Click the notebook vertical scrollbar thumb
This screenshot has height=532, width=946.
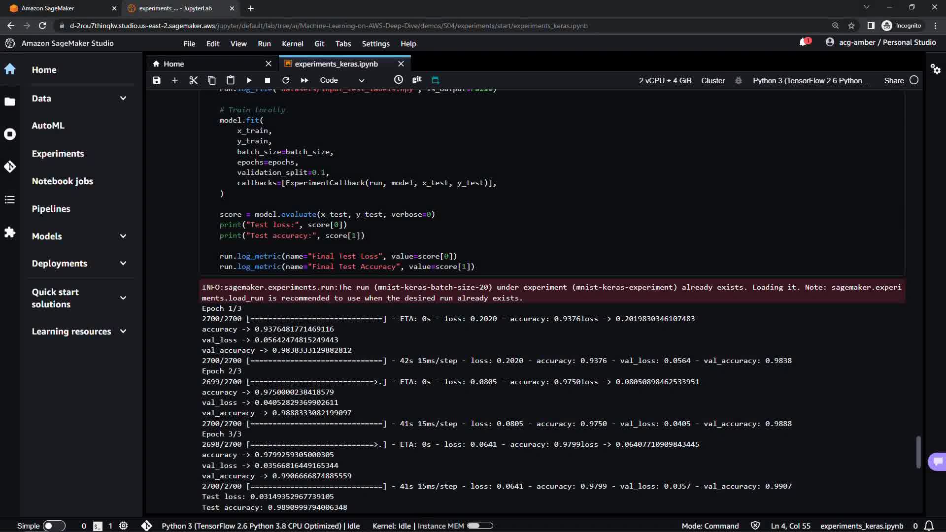tap(918, 452)
